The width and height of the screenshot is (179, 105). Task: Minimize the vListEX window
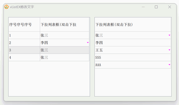pos(143,7)
